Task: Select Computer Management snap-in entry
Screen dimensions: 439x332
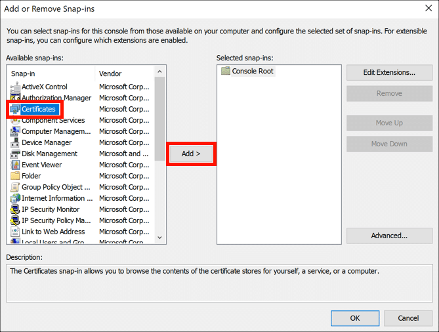Action: 56,131
